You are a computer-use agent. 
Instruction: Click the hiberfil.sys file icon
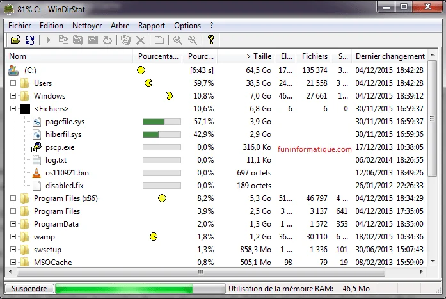pyautogui.click(x=36, y=134)
